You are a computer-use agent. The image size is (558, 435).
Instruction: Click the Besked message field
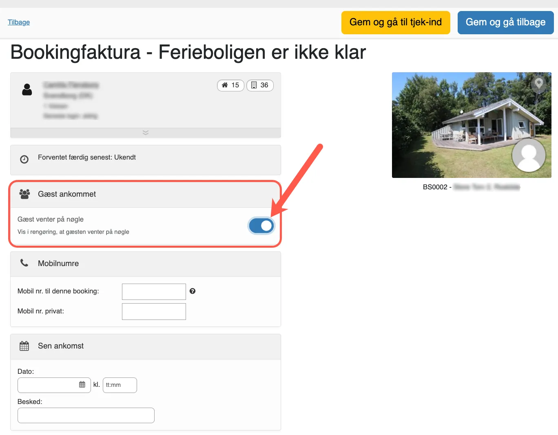86,415
